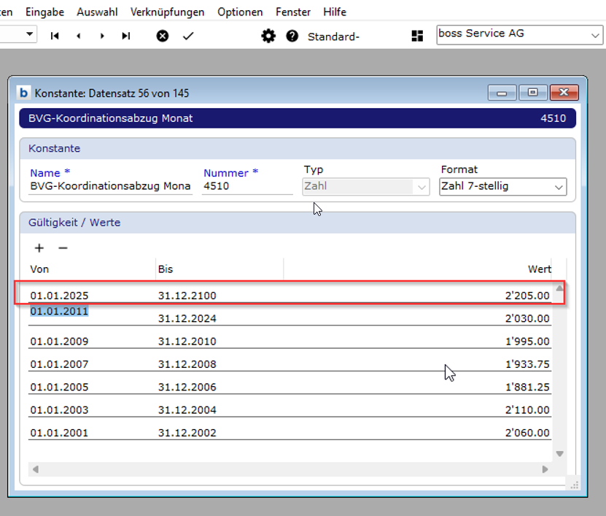Open the boss Service AG dropdown
The width and height of the screenshot is (606, 516).
point(595,34)
